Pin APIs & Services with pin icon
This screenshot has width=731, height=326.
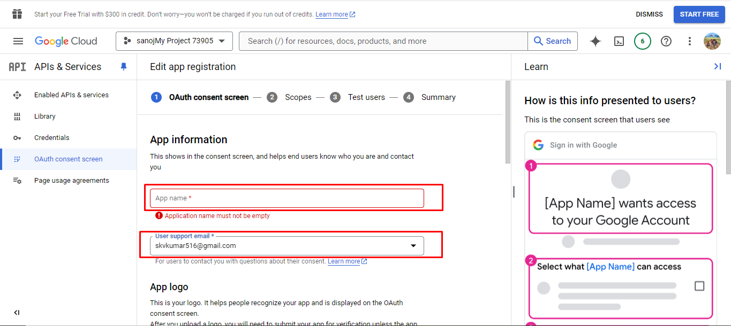[x=124, y=67]
